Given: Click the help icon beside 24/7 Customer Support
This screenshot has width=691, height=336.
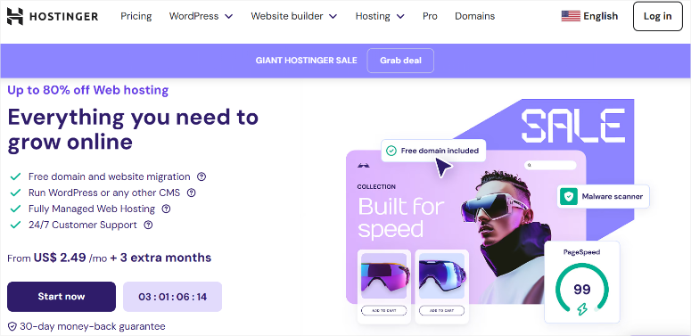Looking at the screenshot, I should [x=149, y=225].
